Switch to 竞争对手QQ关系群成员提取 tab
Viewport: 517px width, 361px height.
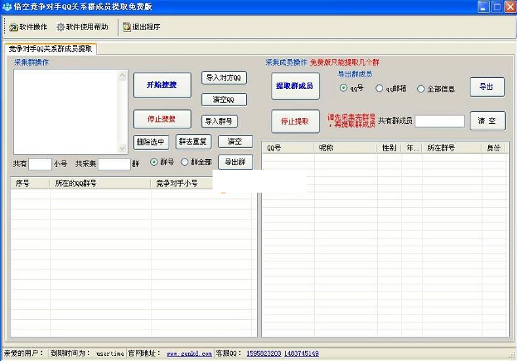click(51, 49)
